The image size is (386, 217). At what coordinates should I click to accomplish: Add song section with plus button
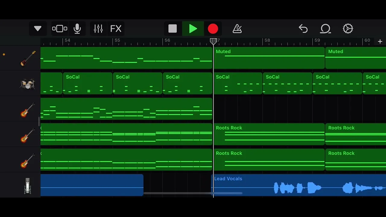tap(380, 42)
